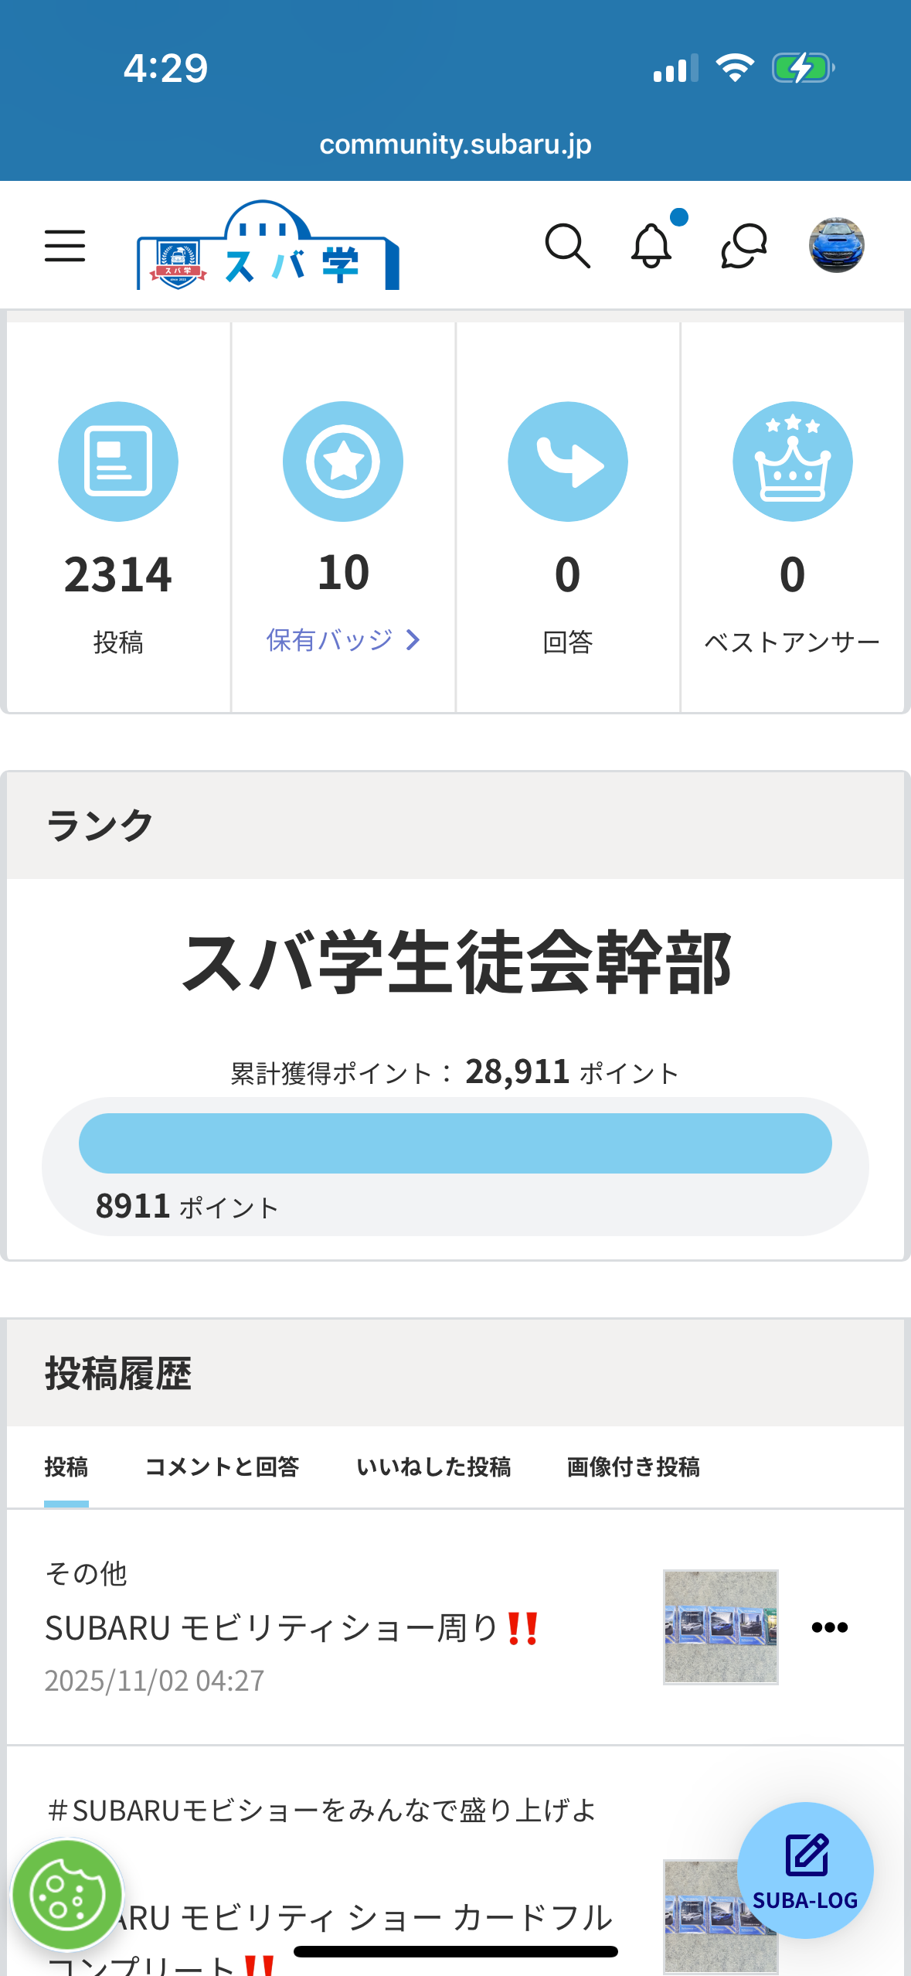
Task: Open cookie settings green icon
Action: point(67,1894)
